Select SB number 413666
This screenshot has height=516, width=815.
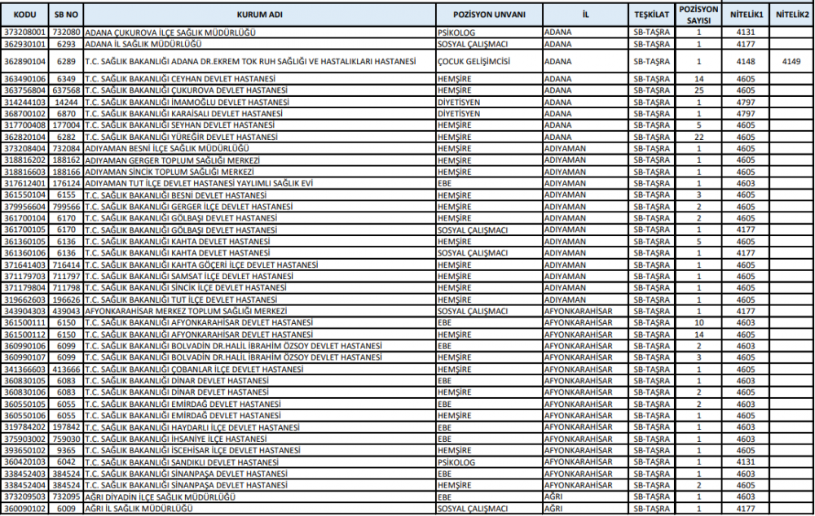point(66,370)
